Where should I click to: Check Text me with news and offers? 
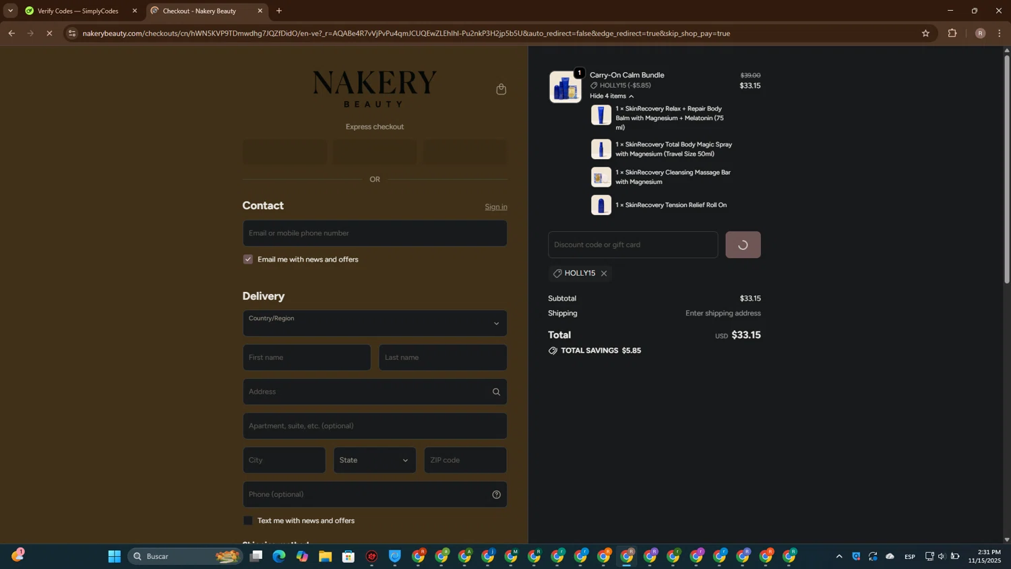click(x=248, y=520)
